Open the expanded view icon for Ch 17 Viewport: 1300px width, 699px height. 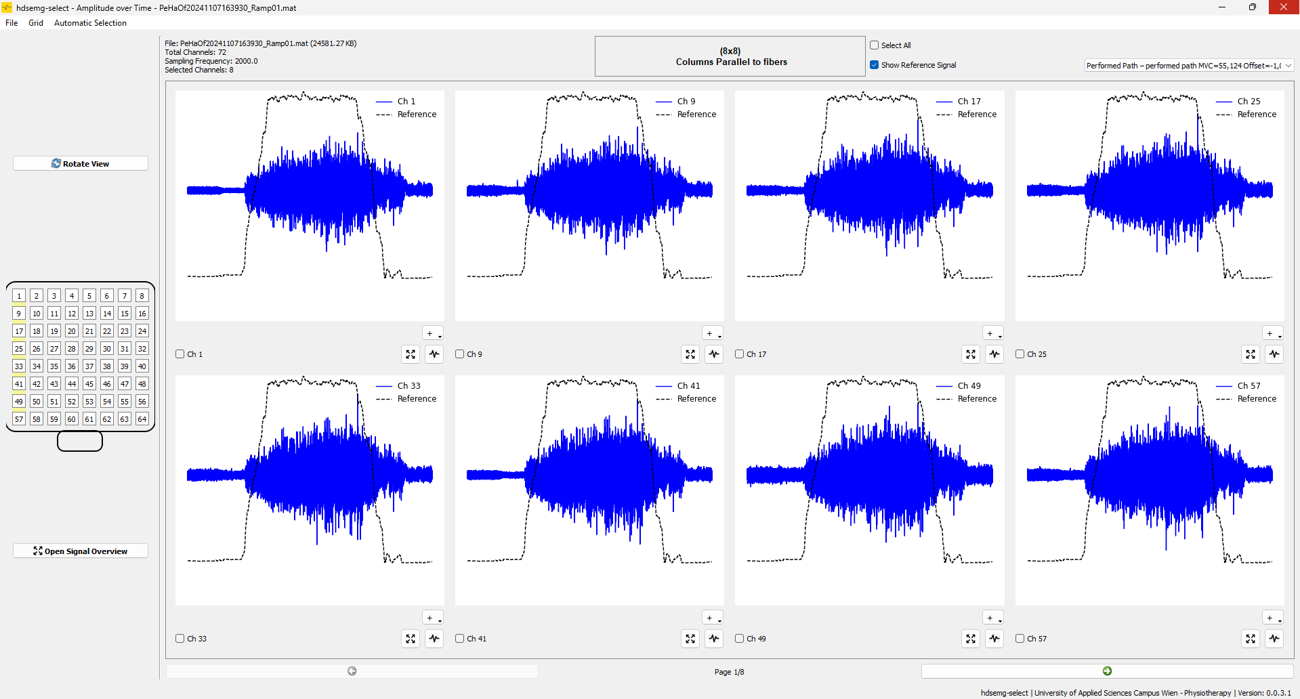971,354
